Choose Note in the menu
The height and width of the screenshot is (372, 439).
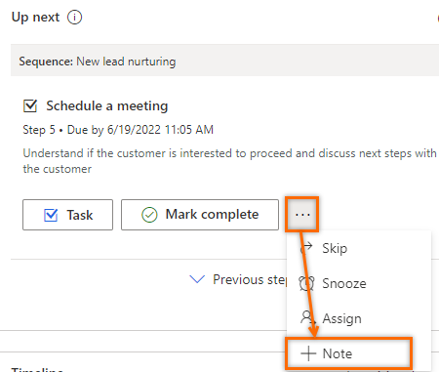point(349,353)
